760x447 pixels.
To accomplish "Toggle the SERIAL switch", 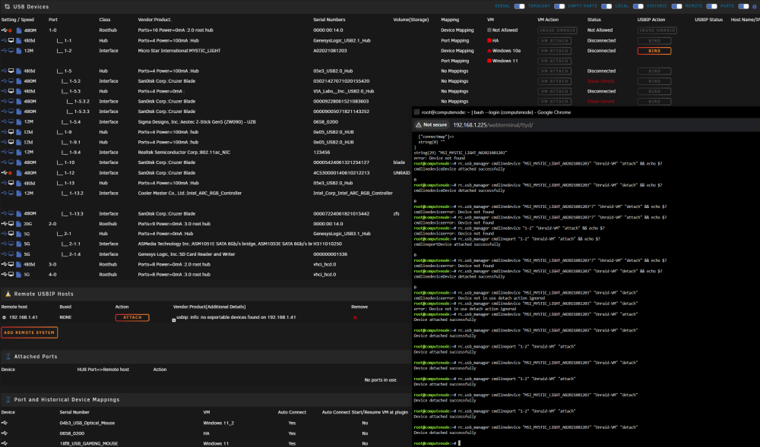I will click(519, 6).
